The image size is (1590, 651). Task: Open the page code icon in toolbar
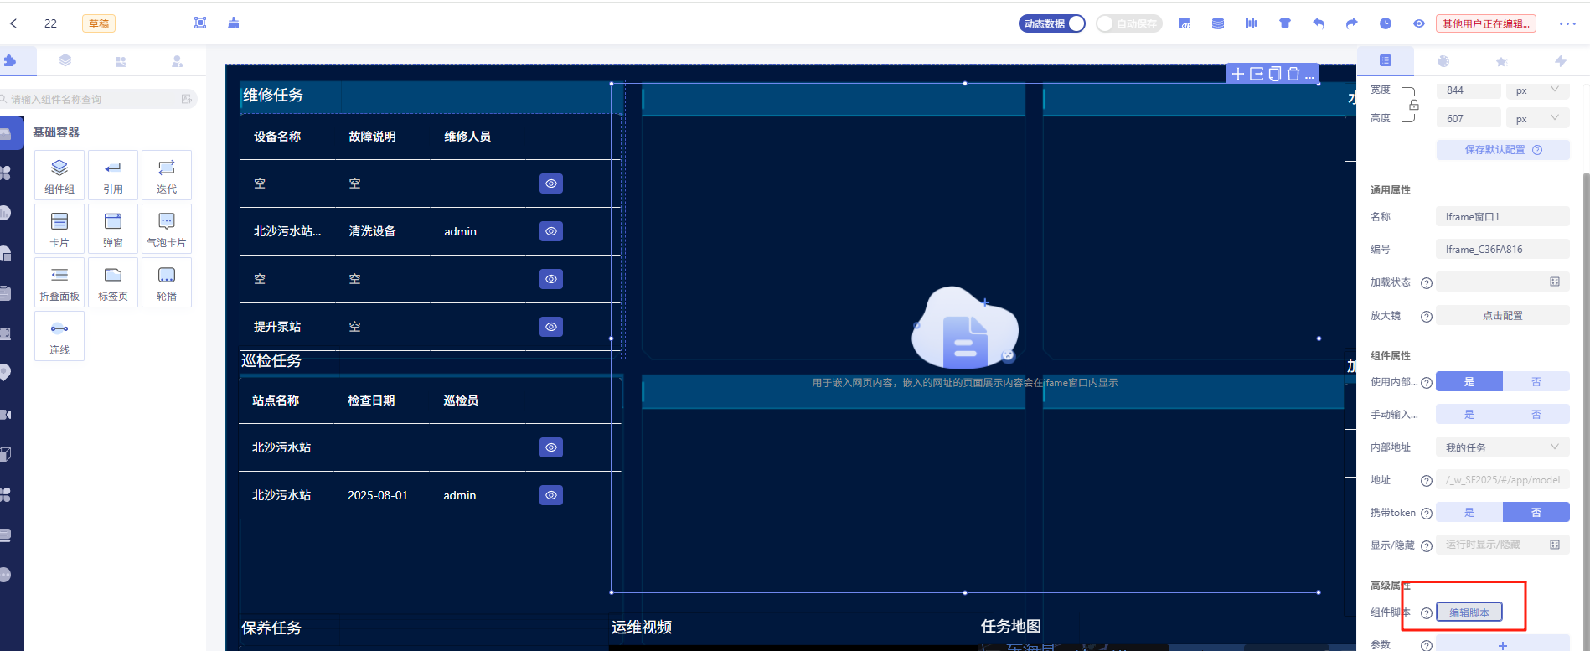point(1185,23)
